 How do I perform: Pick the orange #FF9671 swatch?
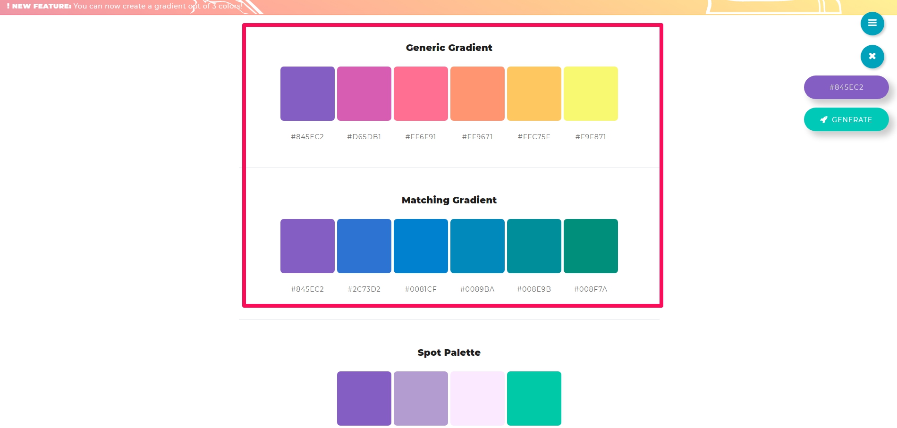pos(477,93)
